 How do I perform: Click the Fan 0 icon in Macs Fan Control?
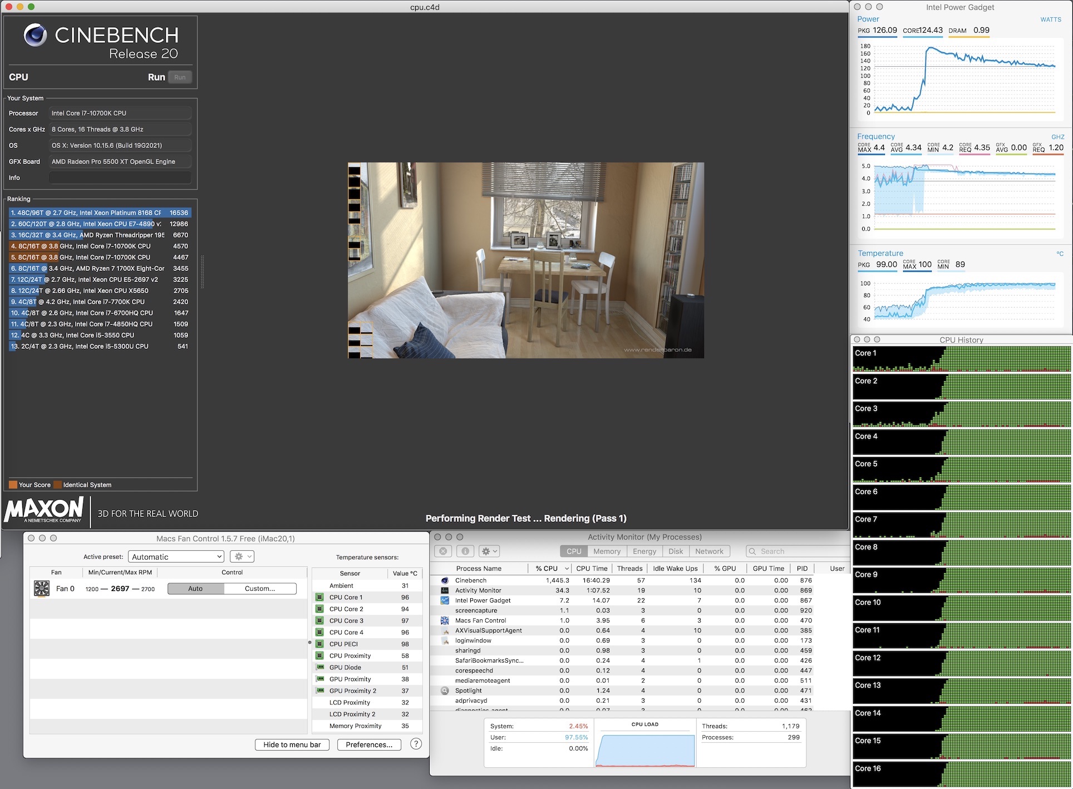[42, 588]
